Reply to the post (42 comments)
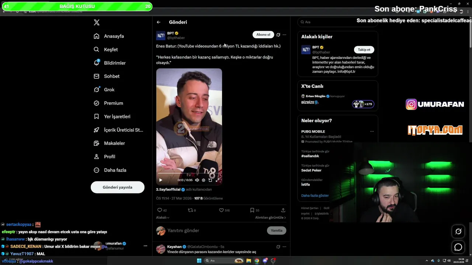 162,210
